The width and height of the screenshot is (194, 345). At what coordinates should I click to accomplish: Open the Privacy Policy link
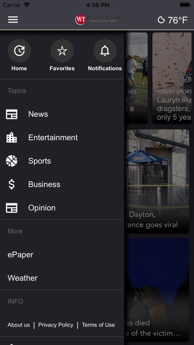point(56,325)
